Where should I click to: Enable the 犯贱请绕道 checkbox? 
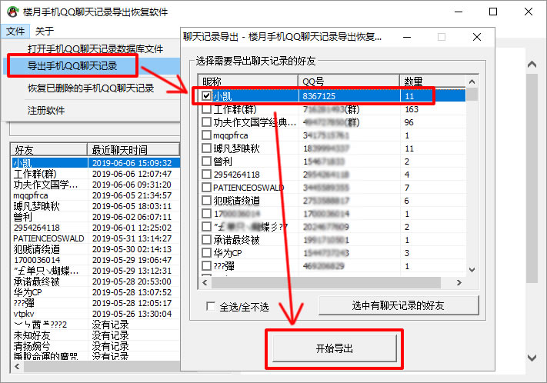206,201
